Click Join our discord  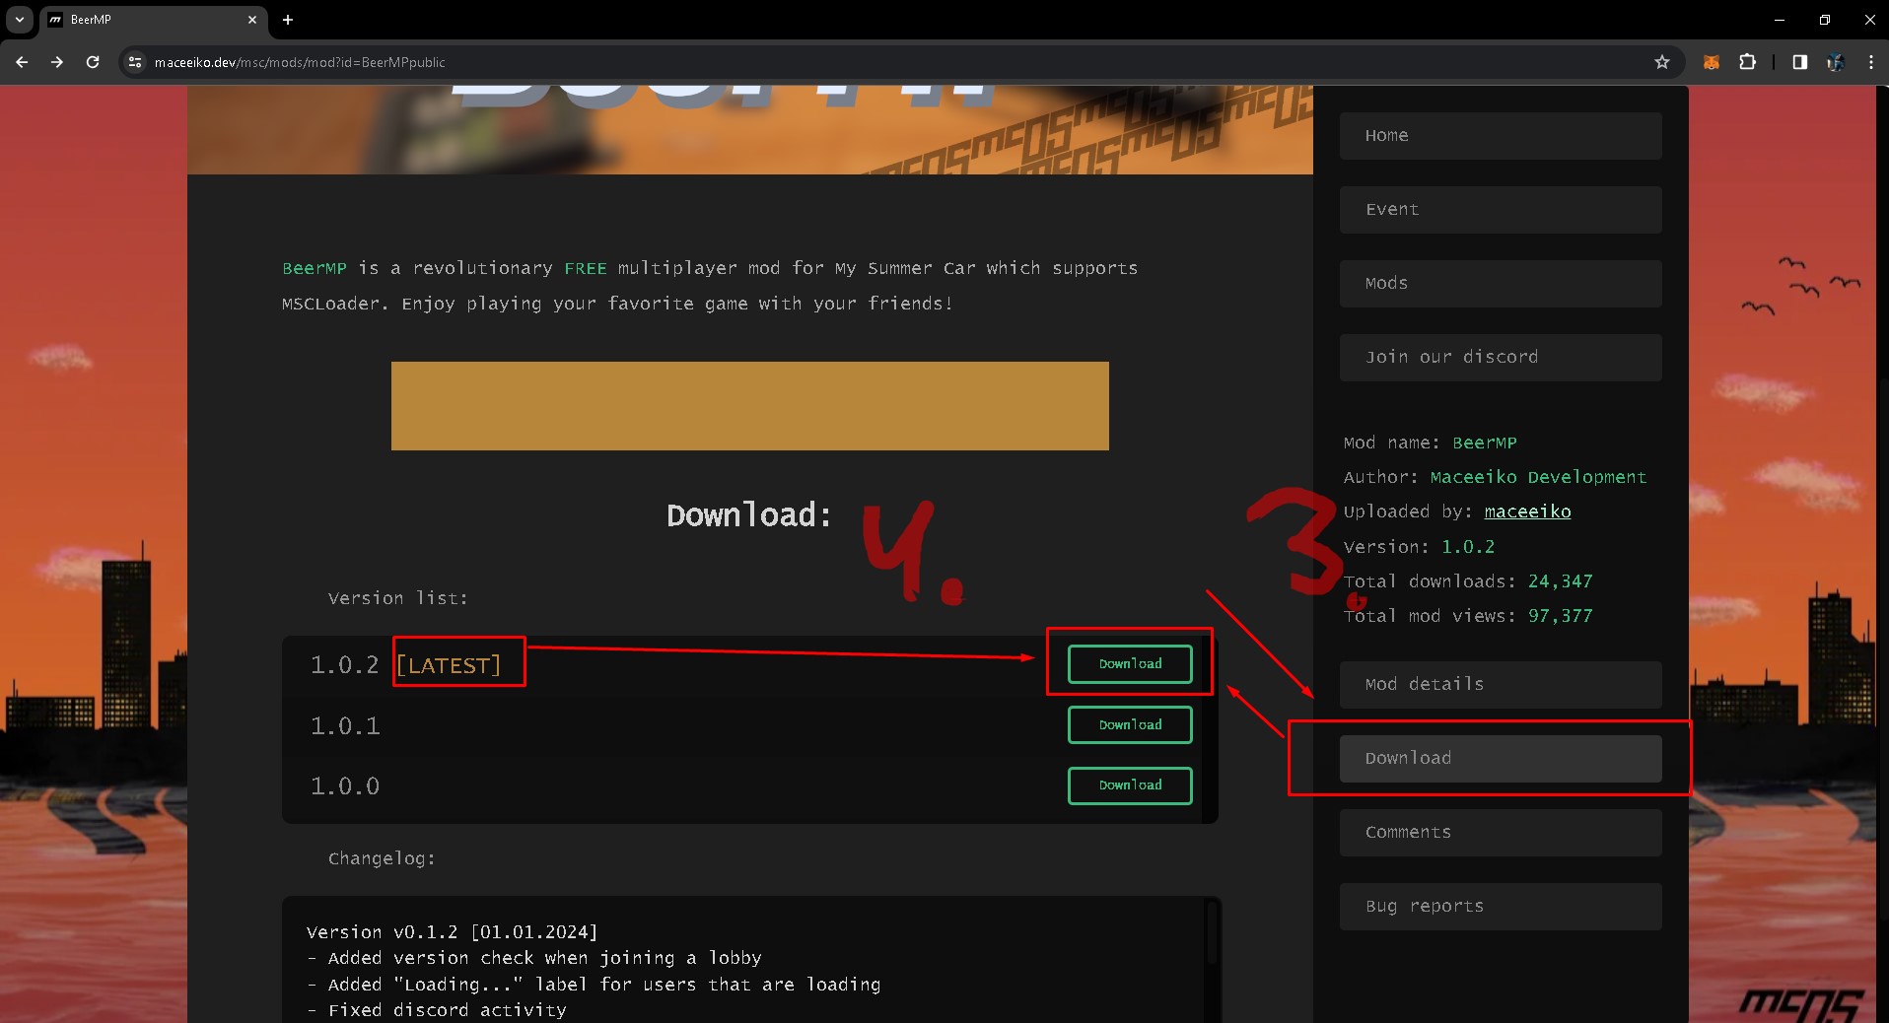1501,358
